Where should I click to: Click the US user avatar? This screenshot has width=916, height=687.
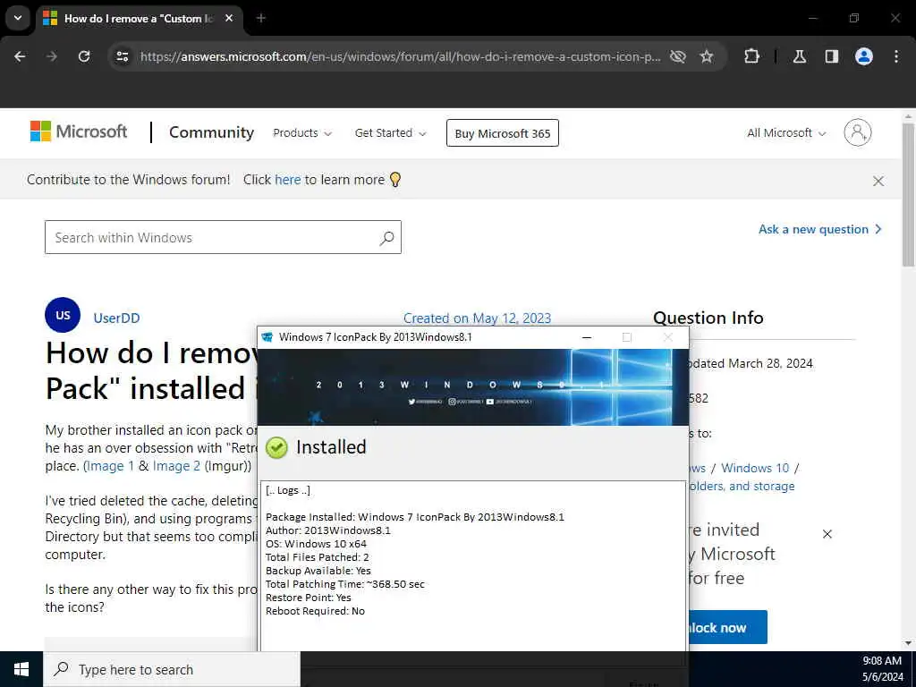click(63, 315)
